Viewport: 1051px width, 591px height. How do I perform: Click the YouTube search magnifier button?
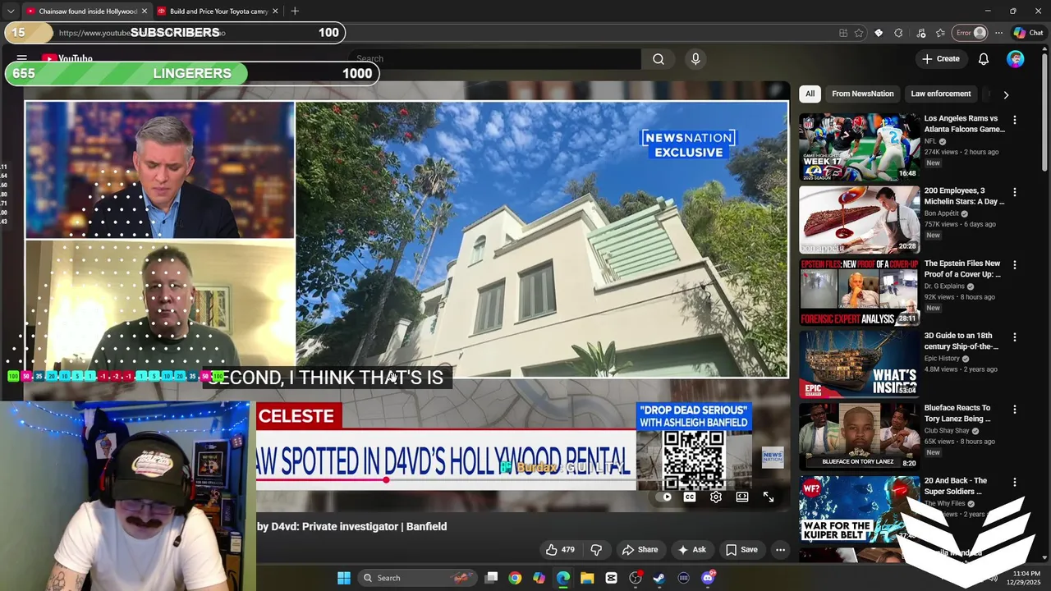point(659,59)
